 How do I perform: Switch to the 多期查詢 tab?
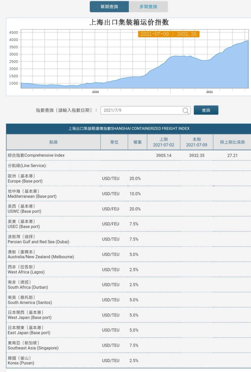tap(148, 7)
